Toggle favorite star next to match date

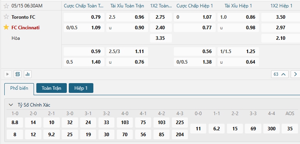[6, 6]
